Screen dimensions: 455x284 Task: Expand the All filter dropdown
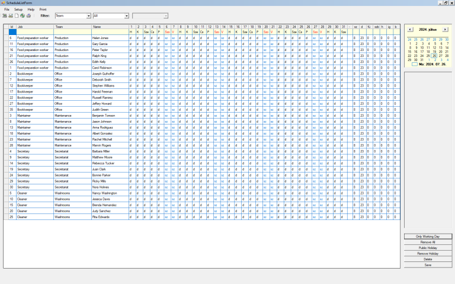126,15
